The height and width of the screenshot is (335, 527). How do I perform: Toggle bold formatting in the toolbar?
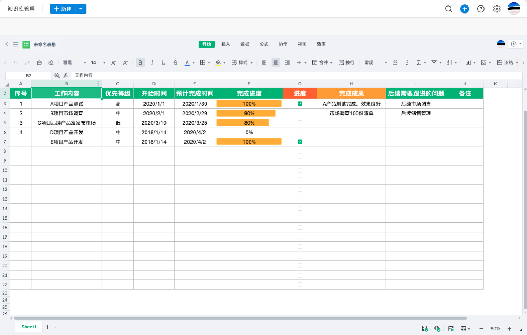140,62
